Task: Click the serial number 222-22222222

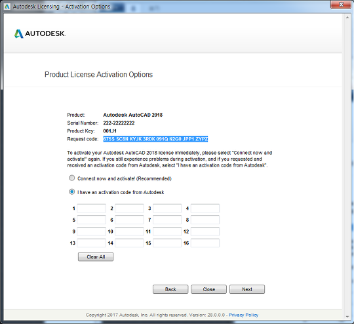Action: [119, 123]
